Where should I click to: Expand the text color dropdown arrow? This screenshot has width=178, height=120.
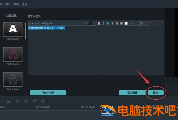pyautogui.click(x=130, y=23)
